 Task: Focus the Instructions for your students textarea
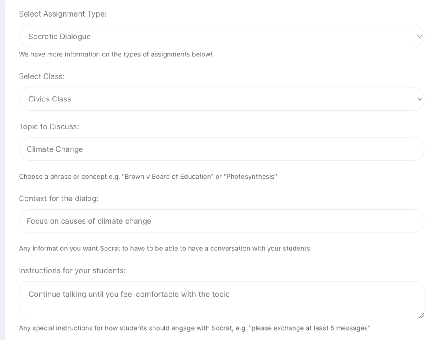[221, 300]
